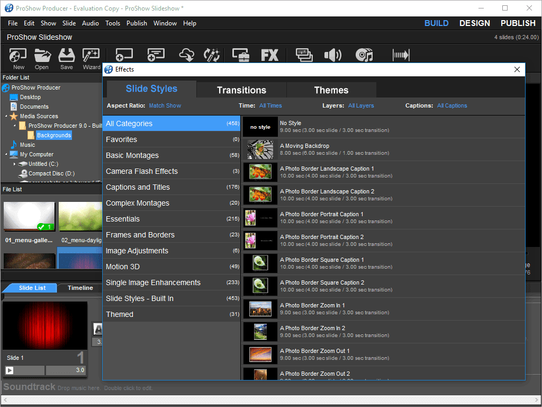The height and width of the screenshot is (407, 542).
Task: Click the Slide 1 duration field 3.0
Action: point(66,370)
